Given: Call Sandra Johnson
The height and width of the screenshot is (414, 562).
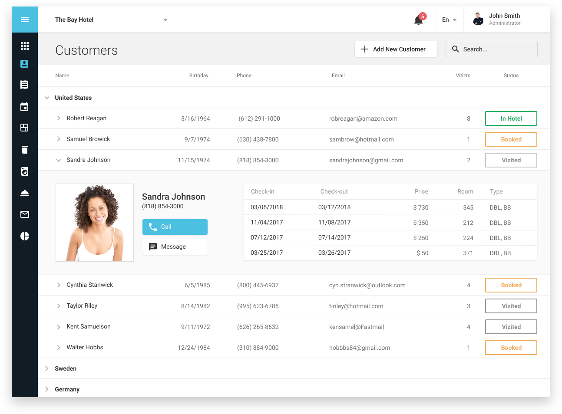Looking at the screenshot, I should (175, 227).
